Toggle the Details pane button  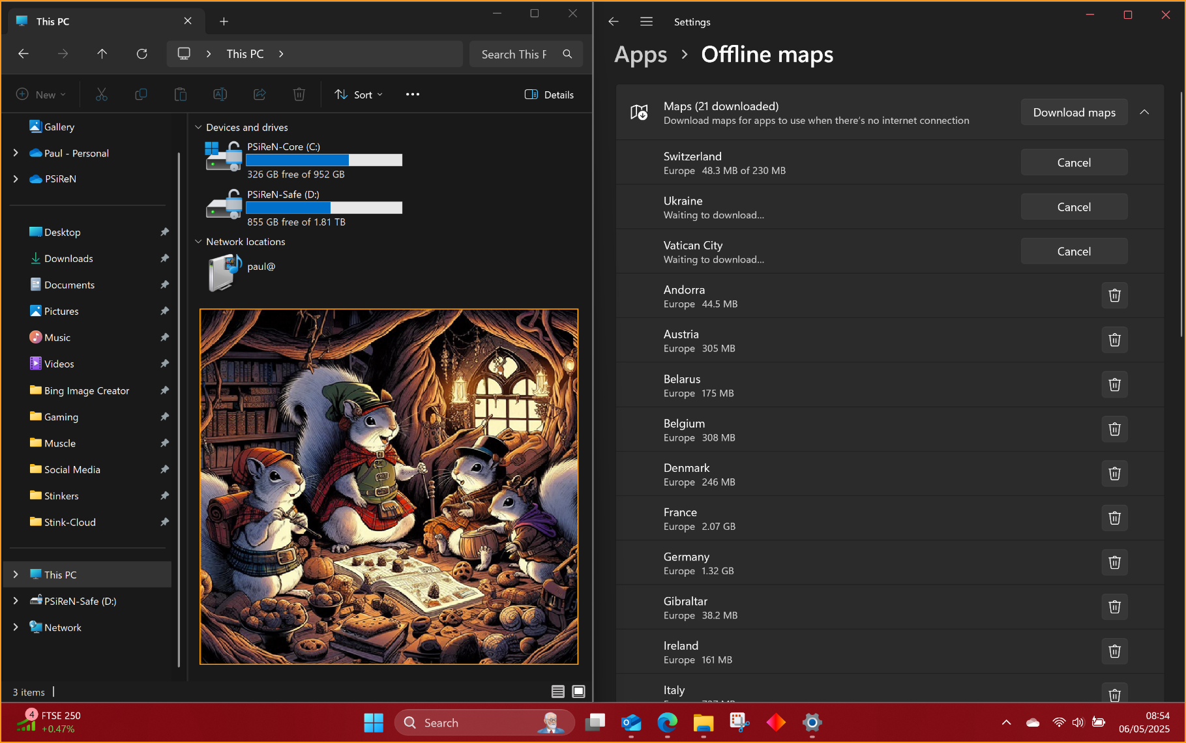tap(549, 95)
